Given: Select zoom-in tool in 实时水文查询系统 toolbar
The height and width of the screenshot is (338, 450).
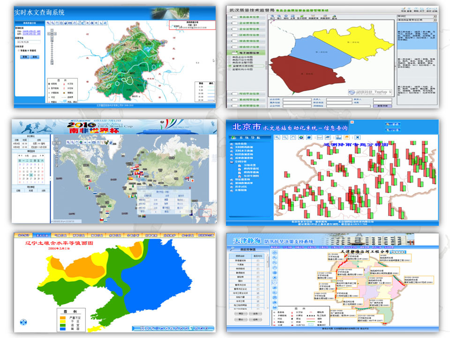Looking at the screenshot, I should coord(48,23).
